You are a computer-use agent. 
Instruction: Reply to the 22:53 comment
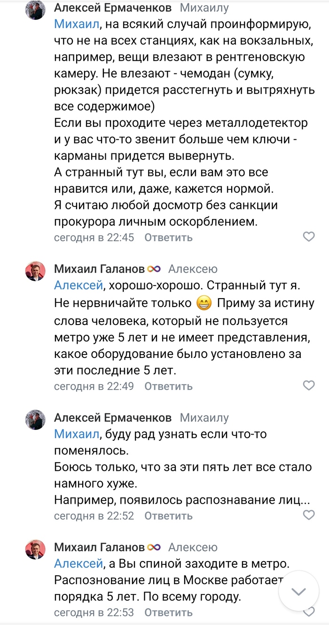(168, 612)
